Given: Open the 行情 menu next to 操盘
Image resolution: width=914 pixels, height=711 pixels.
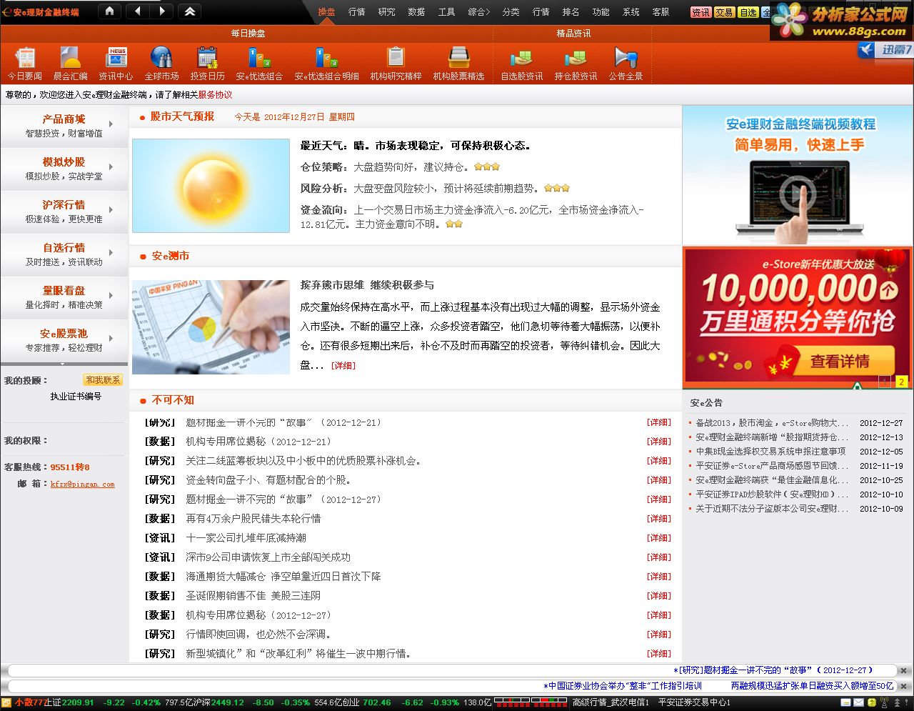Looking at the screenshot, I should pos(356,12).
